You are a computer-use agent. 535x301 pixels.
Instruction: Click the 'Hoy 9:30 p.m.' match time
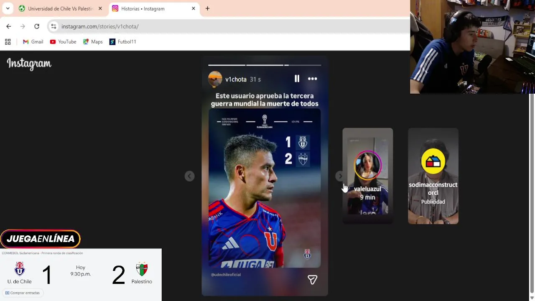tap(81, 271)
